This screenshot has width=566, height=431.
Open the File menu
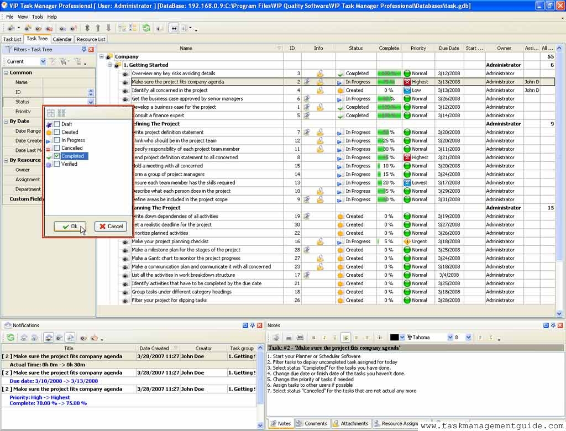[10, 17]
